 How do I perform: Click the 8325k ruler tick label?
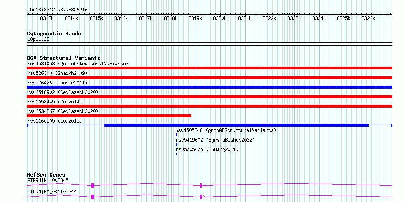[344, 18]
